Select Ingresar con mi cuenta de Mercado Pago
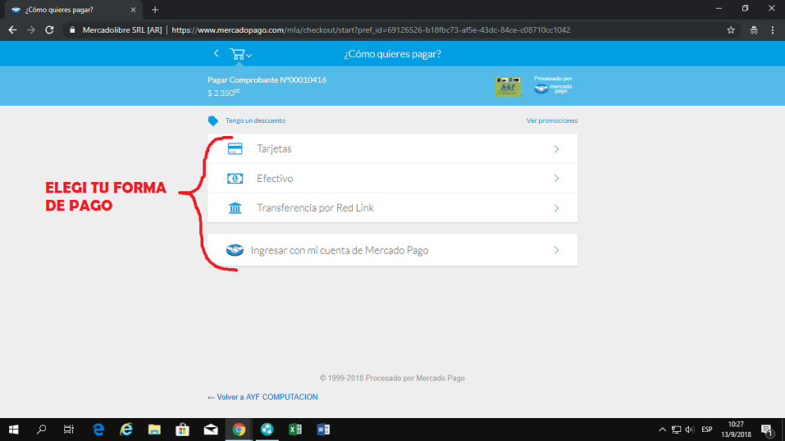Image resolution: width=785 pixels, height=441 pixels. [392, 250]
